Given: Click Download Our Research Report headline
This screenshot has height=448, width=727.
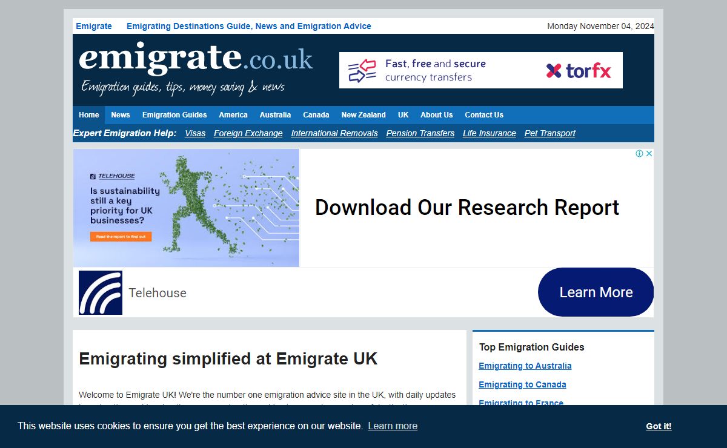Looking at the screenshot, I should click(x=467, y=208).
